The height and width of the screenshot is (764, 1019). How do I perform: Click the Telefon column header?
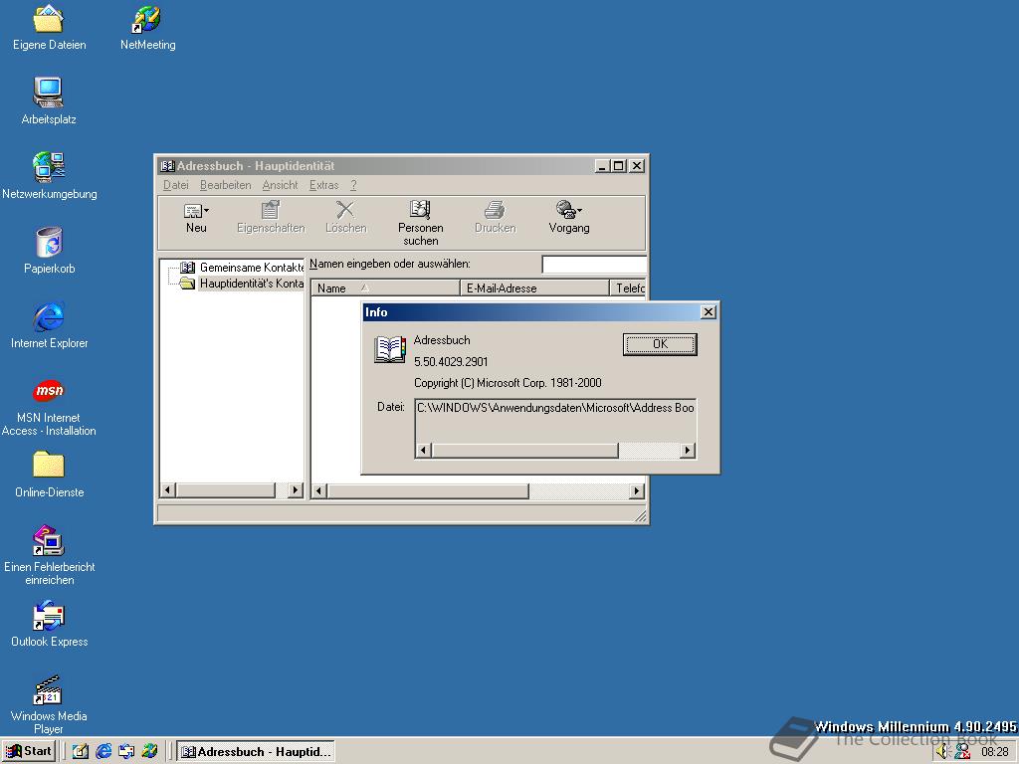pyautogui.click(x=629, y=287)
